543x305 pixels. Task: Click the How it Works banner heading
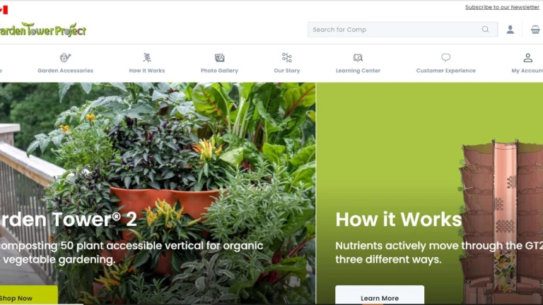click(x=398, y=220)
